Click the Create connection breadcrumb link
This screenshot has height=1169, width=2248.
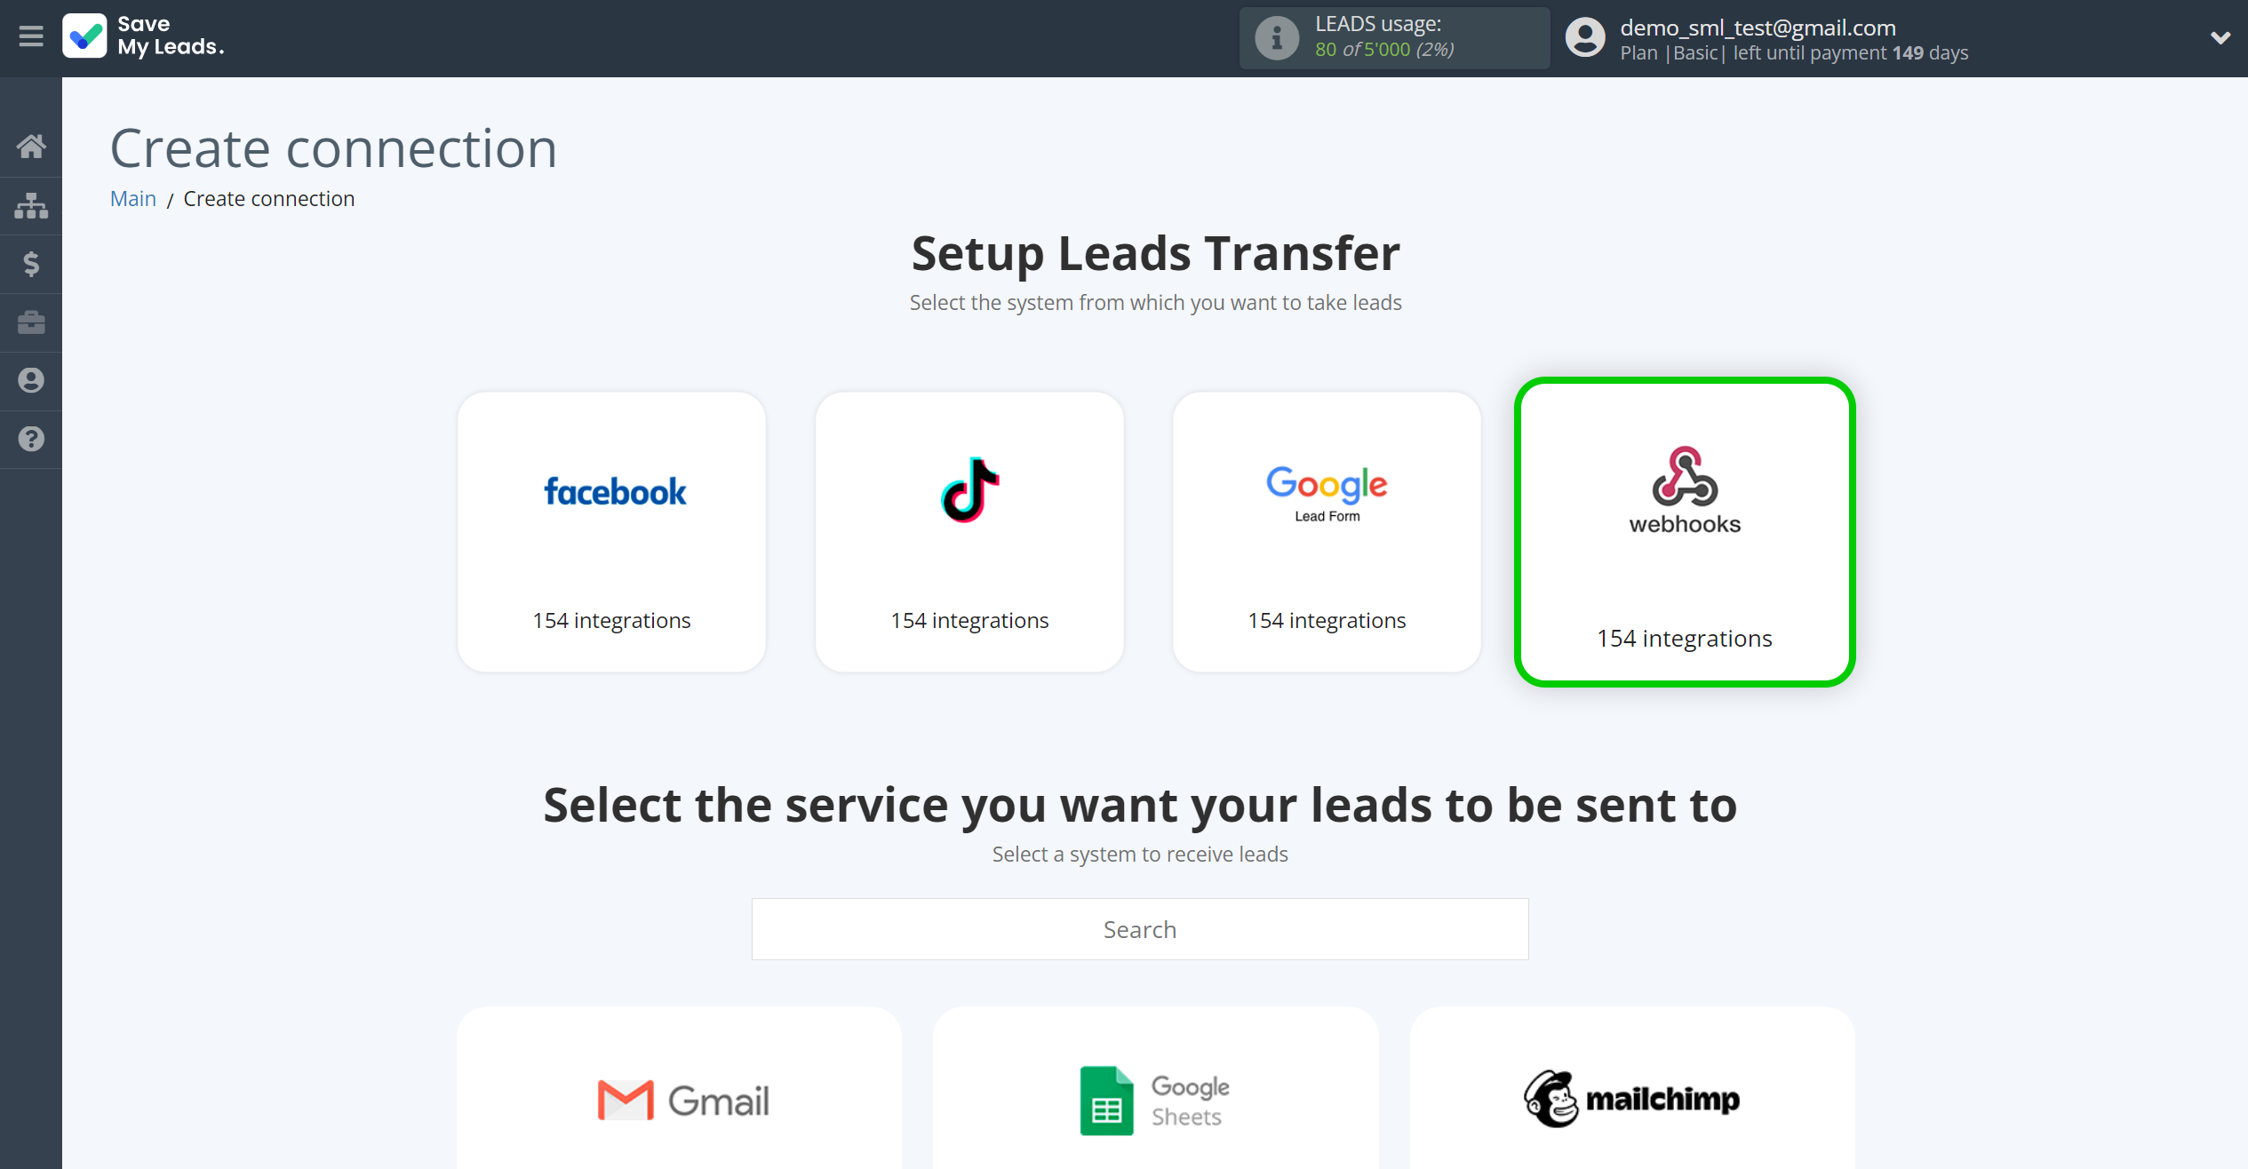pyautogui.click(x=267, y=198)
